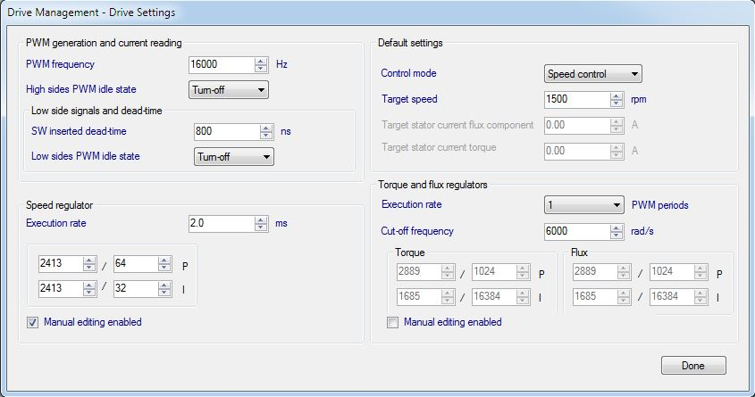The image size is (755, 397).
Task: Expand the Control mode dropdown
Action: pos(592,74)
